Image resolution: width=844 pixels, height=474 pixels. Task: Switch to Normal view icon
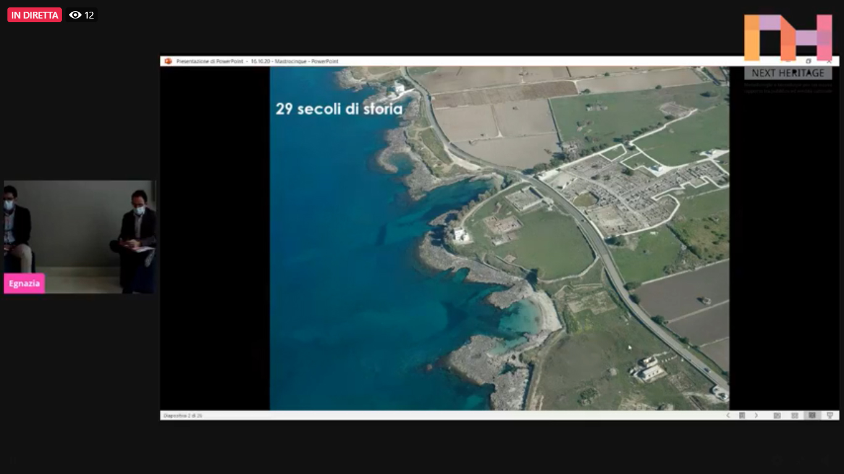point(777,415)
